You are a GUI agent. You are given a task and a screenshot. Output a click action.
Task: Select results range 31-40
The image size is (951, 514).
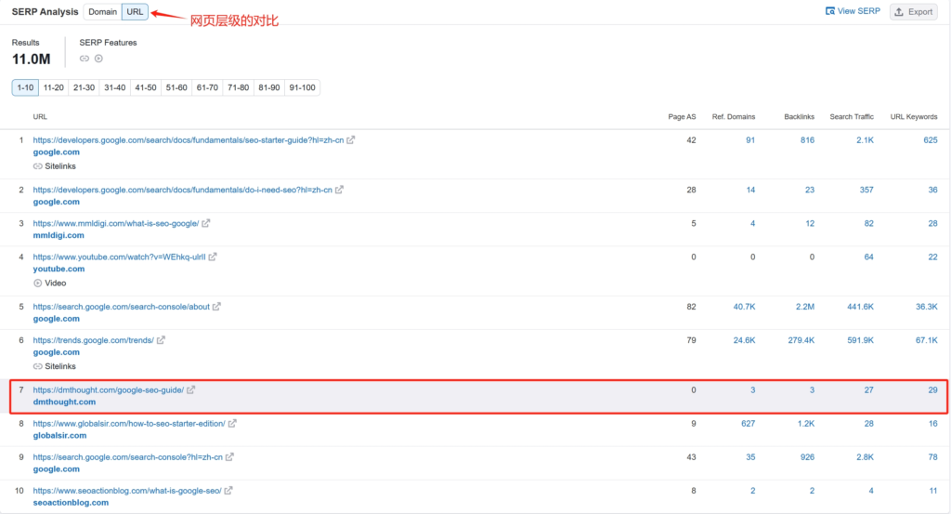[x=114, y=87]
